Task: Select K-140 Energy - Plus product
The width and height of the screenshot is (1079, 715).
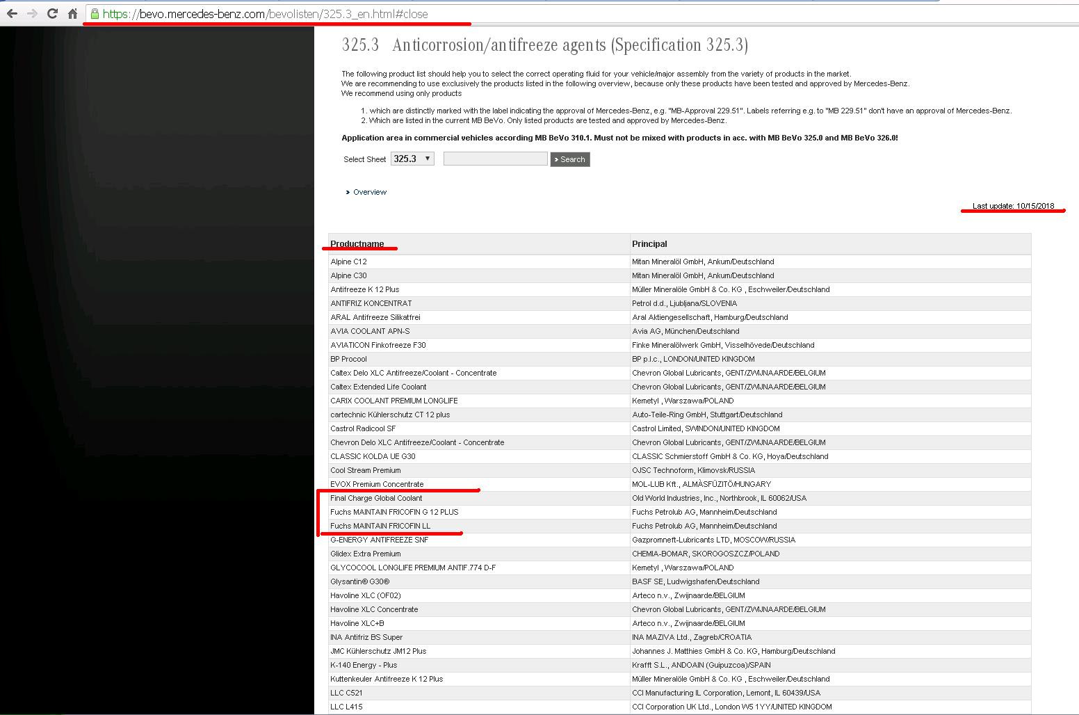Action: [x=364, y=665]
